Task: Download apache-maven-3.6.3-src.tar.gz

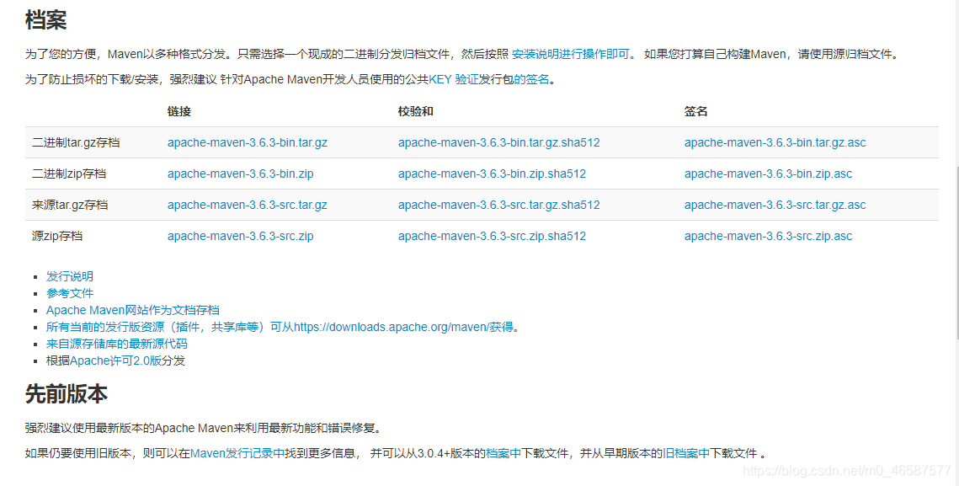Action: tap(247, 205)
